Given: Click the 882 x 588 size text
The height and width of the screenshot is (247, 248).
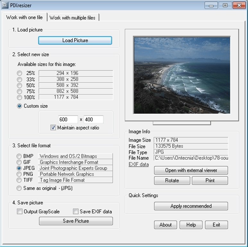Looking at the screenshot, I should [67, 91].
